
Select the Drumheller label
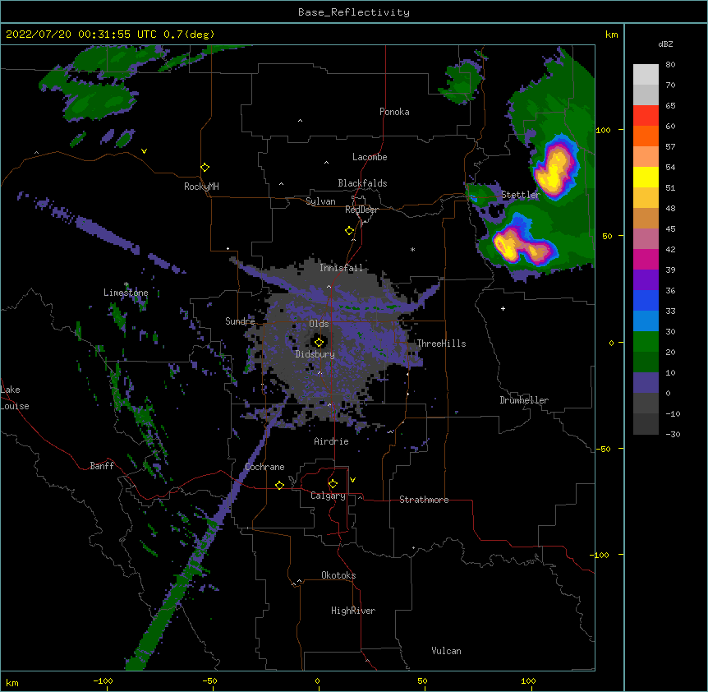[524, 400]
